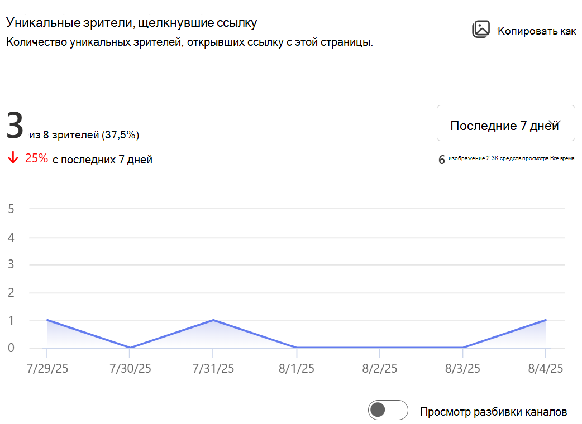582x424 pixels.
Task: Click the y-axis value 5 gridline label
Action: pyautogui.click(x=11, y=209)
